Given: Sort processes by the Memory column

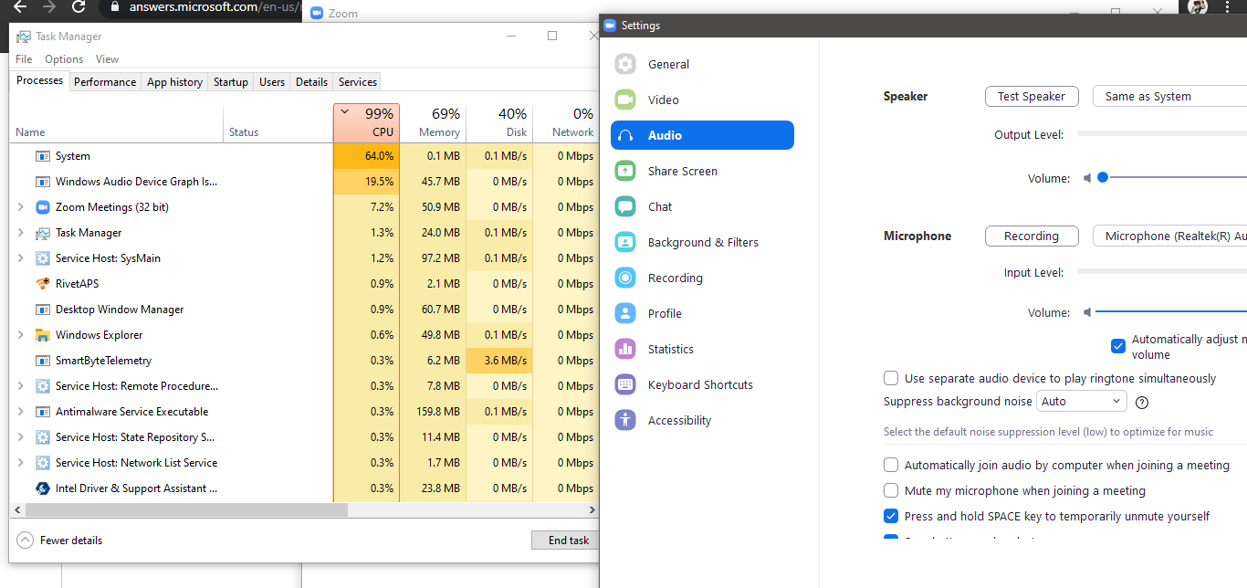Looking at the screenshot, I should (433, 122).
